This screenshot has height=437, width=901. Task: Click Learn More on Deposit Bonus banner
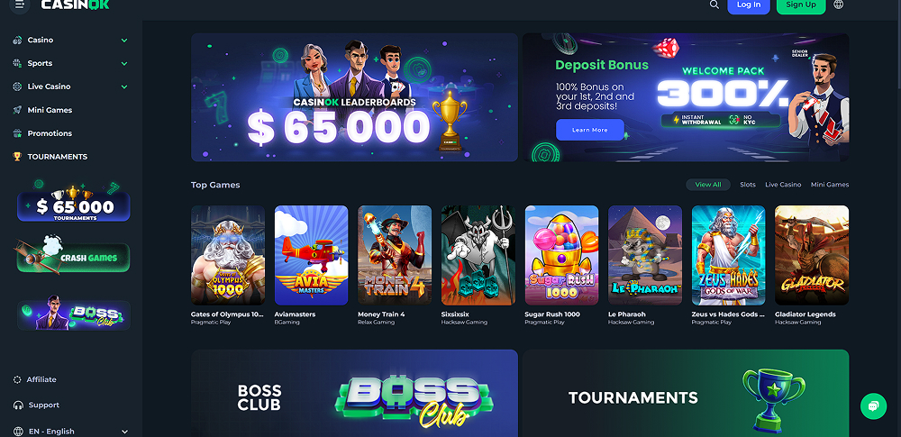point(589,130)
